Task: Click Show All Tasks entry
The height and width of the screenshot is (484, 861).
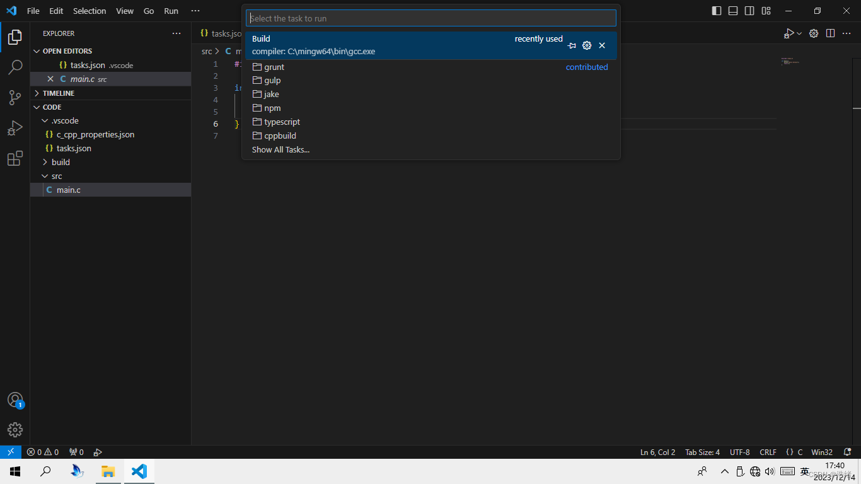Action: click(x=280, y=150)
